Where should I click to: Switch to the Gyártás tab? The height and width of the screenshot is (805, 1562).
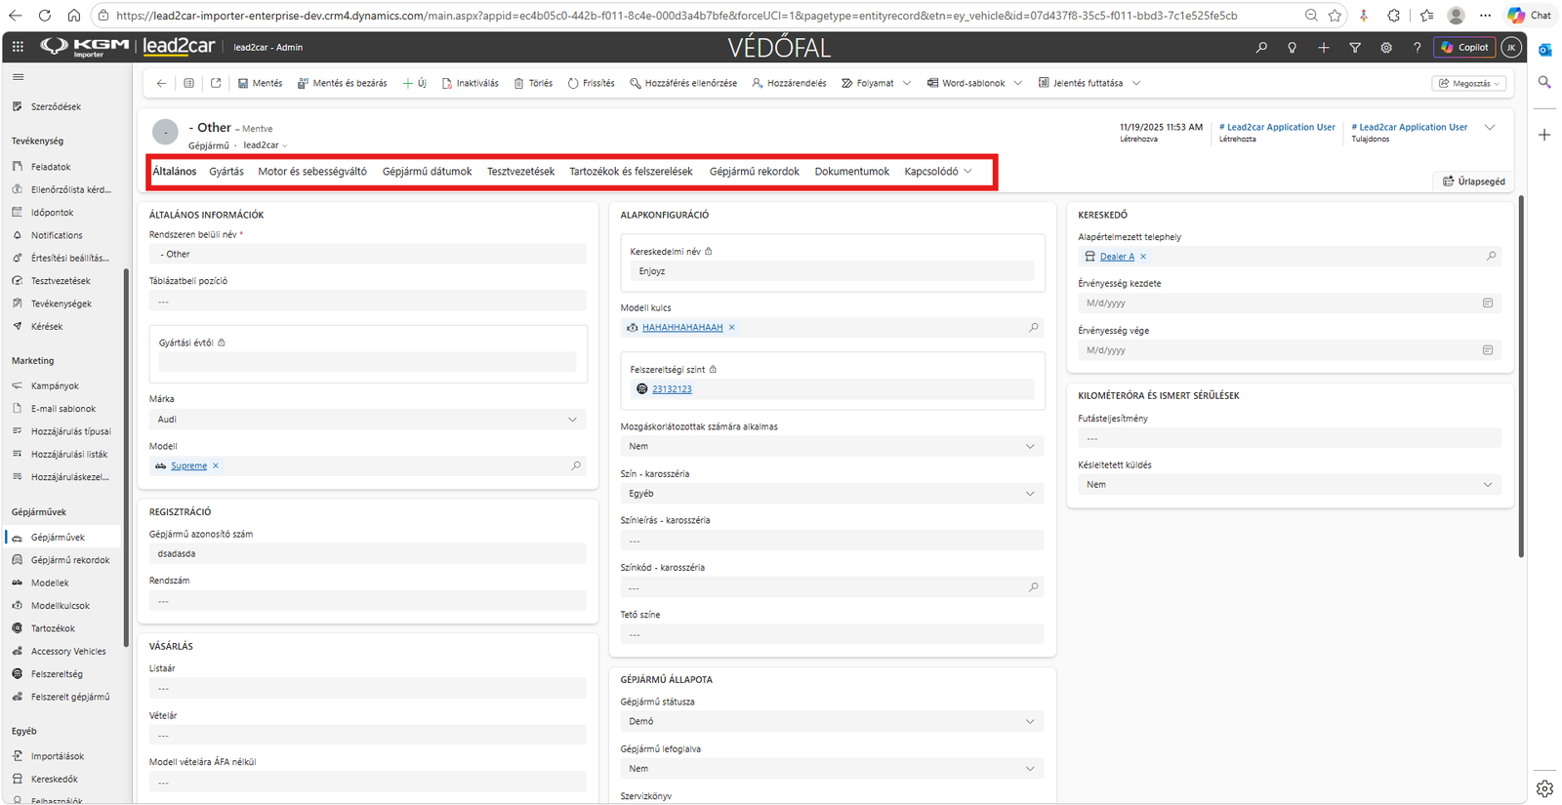(x=226, y=172)
